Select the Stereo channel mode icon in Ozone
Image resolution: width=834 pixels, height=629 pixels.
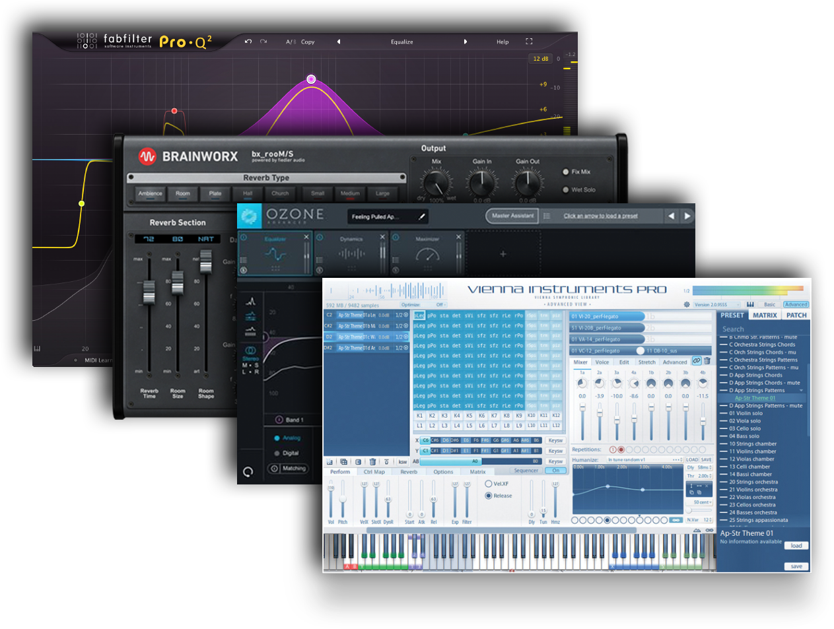click(250, 350)
